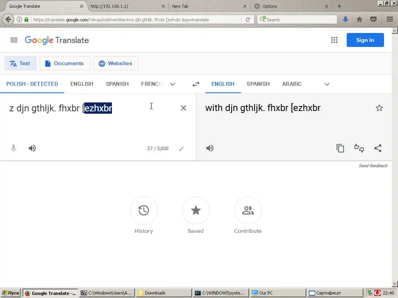Share the translation

[x=378, y=148]
